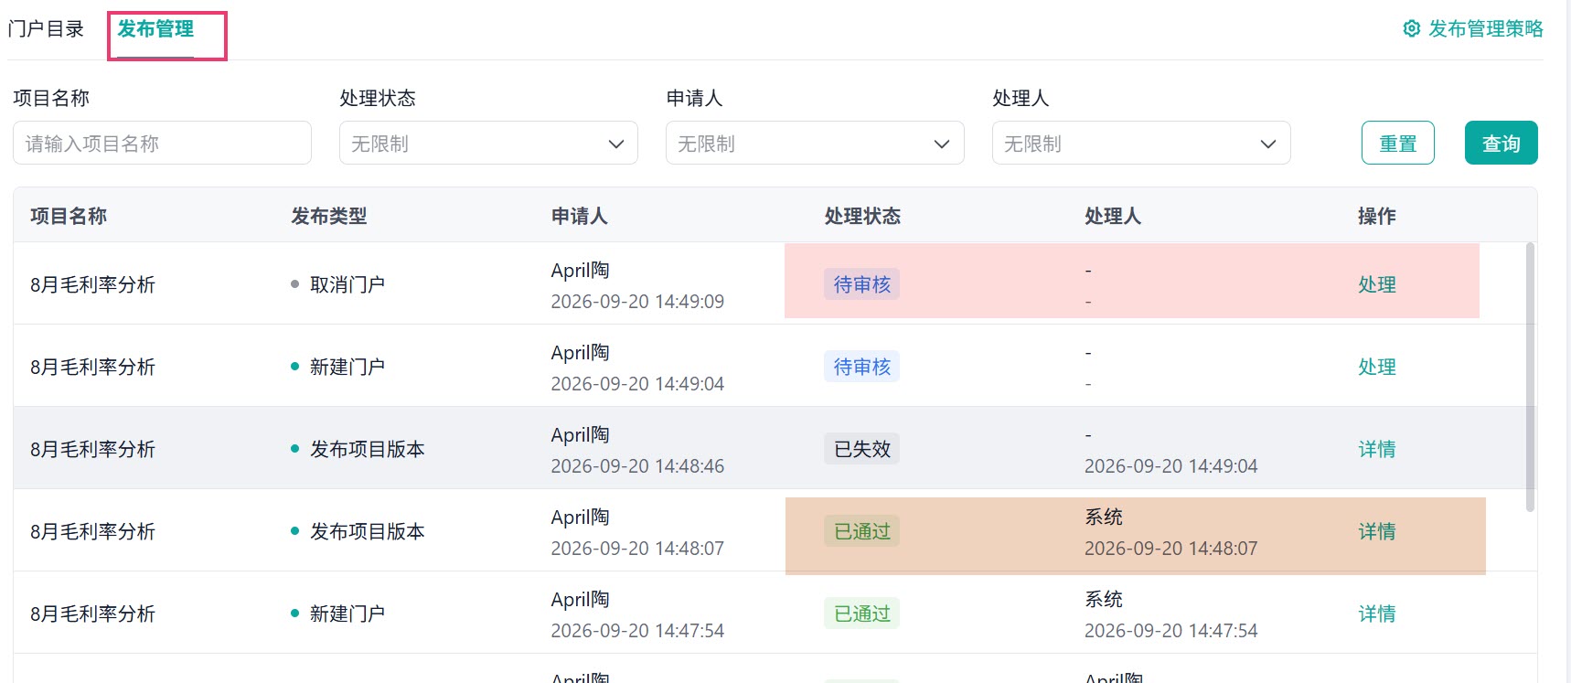This screenshot has height=683, width=1571.
Task: Click 处理 link for pending 新建门户 row
Action: click(1376, 367)
